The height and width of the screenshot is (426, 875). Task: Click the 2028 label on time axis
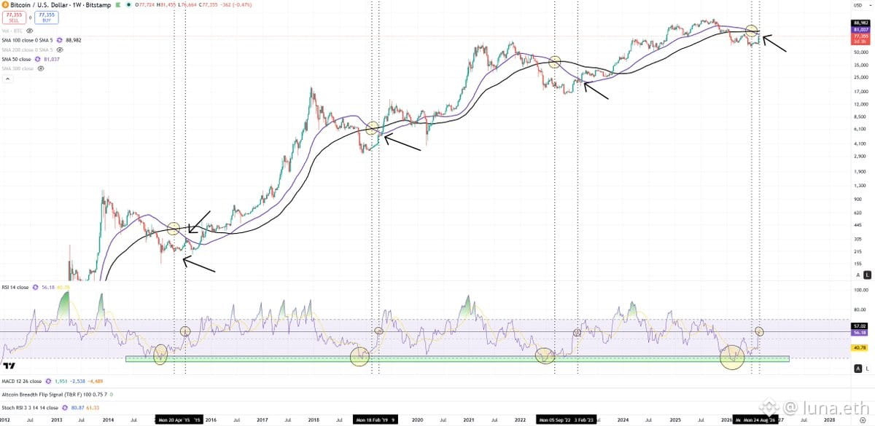pyautogui.click(x=830, y=420)
